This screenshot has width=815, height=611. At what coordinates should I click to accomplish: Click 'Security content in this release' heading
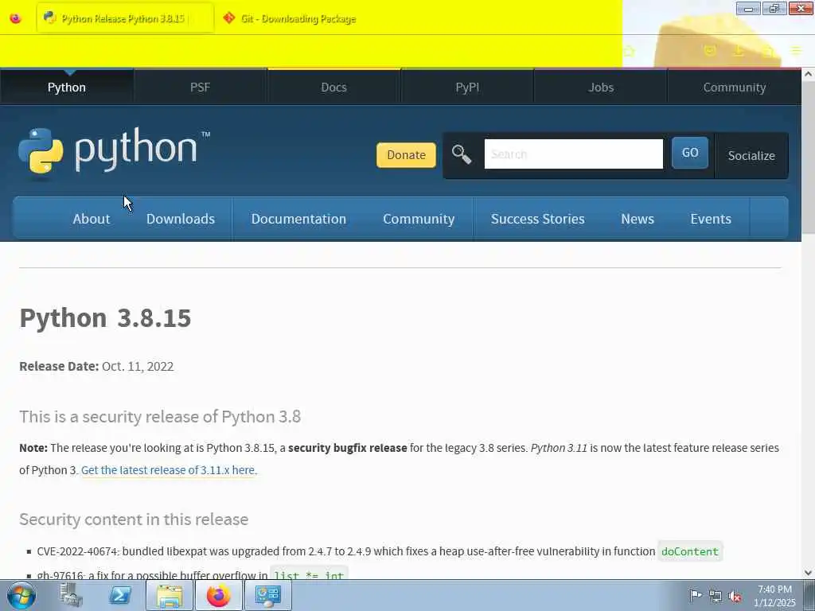pyautogui.click(x=134, y=520)
